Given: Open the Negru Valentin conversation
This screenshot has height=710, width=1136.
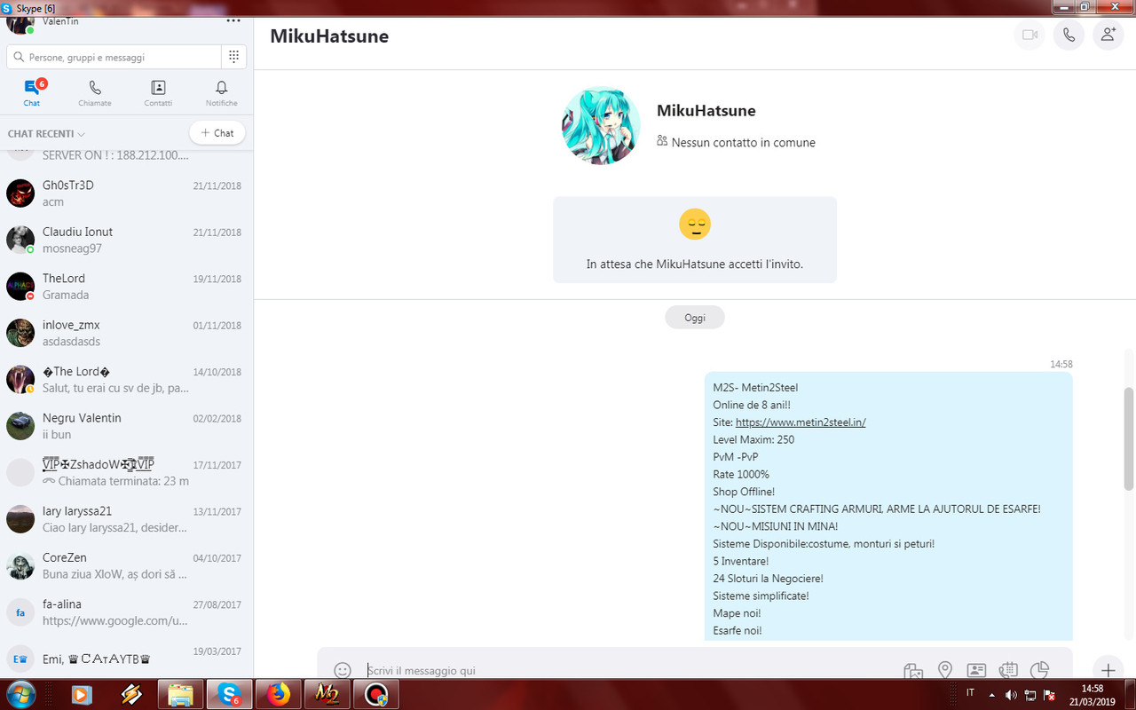Looking at the screenshot, I should pyautogui.click(x=127, y=426).
